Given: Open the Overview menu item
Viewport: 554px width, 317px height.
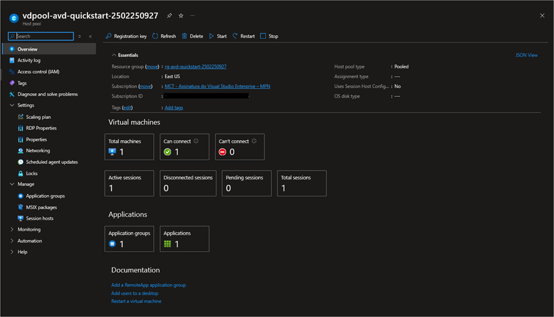Looking at the screenshot, I should (49, 49).
